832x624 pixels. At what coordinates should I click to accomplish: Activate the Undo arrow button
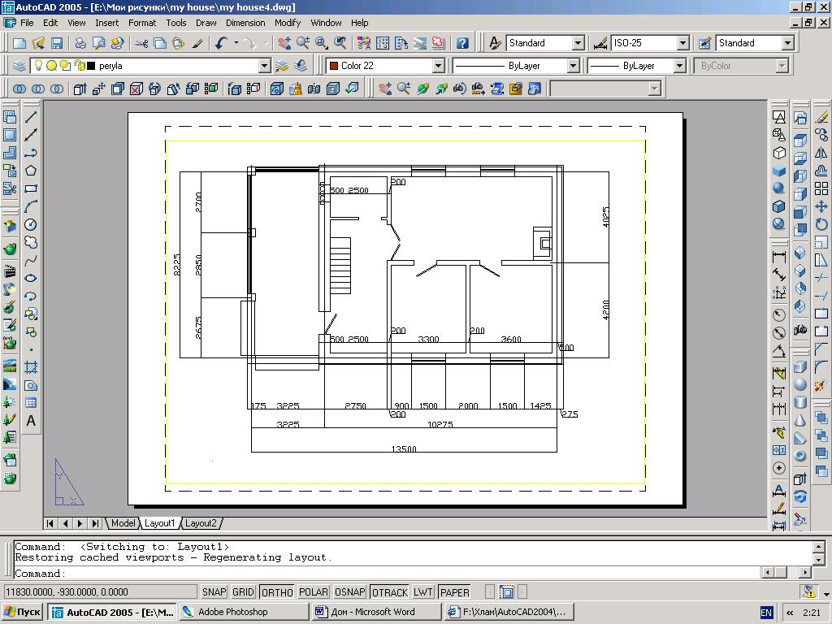(221, 43)
